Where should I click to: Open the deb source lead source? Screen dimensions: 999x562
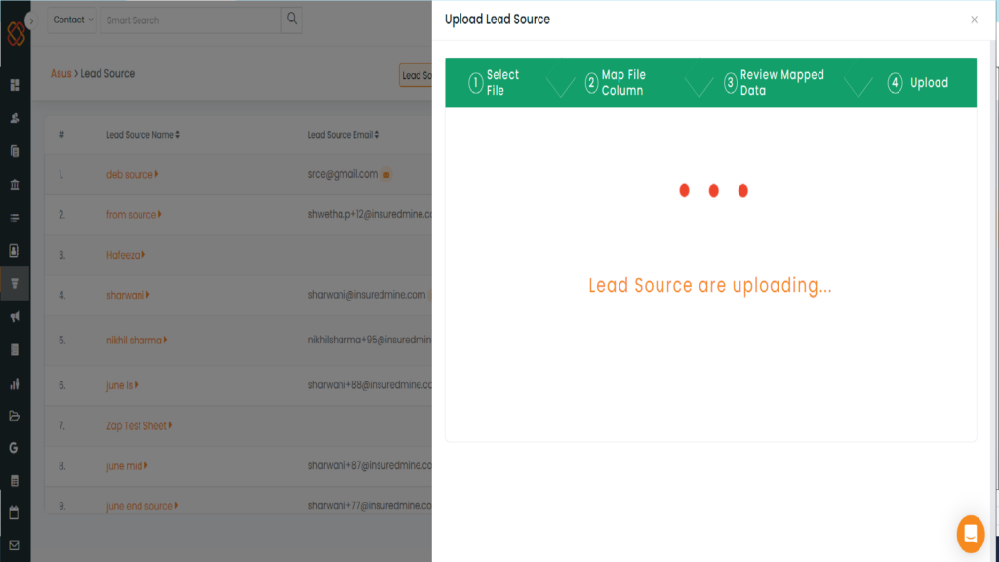[132, 174]
